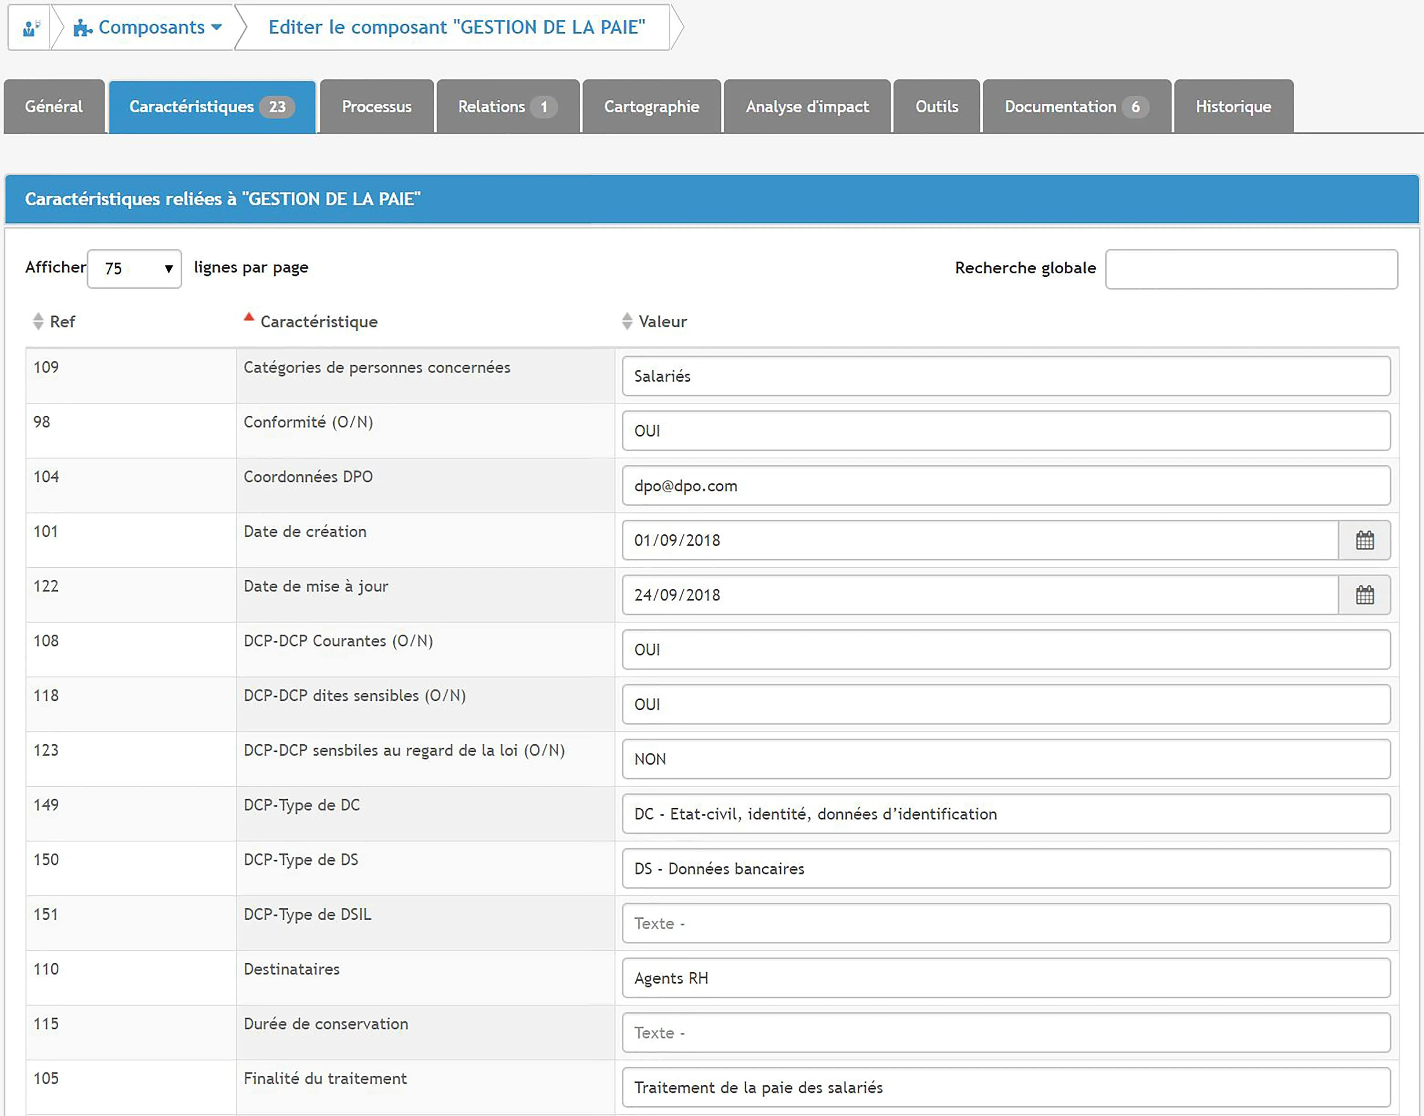Open the Outils tab
Viewport: 1424px width, 1116px height.
pos(937,106)
